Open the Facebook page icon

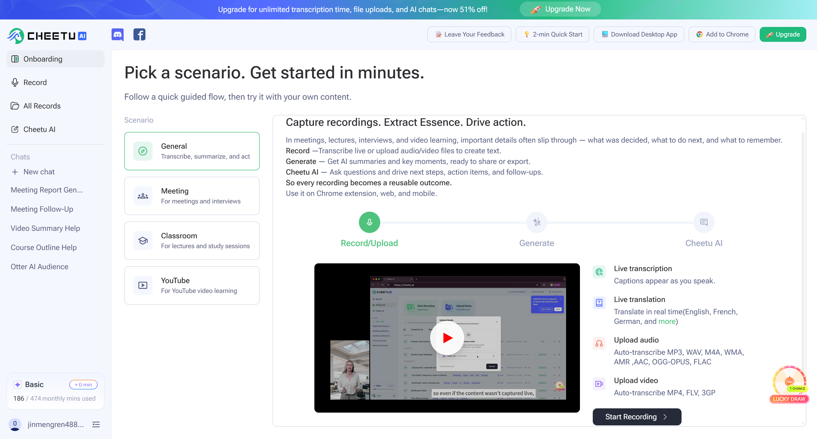pos(139,35)
